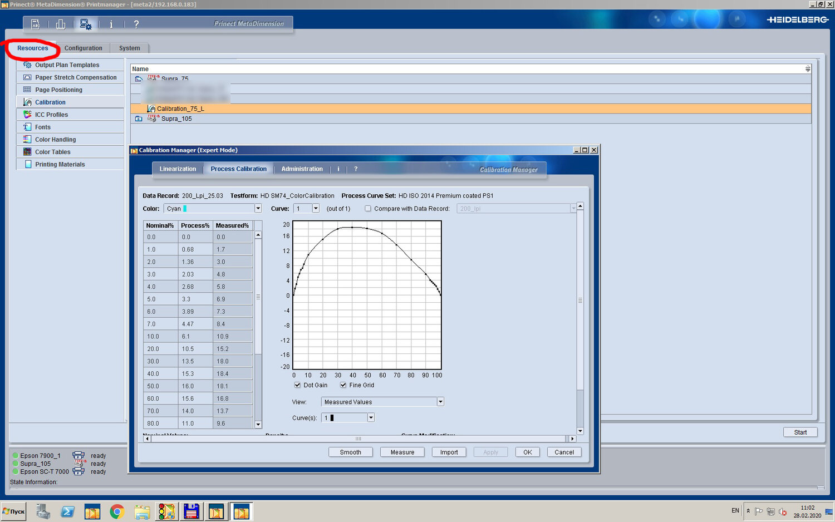Click the Import button
Viewport: 835px width, 522px height.
click(x=449, y=452)
